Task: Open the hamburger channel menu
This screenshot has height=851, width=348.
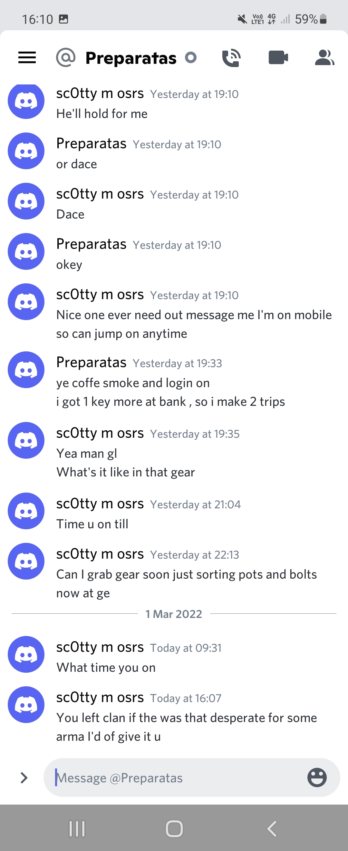Action: pos(27,57)
